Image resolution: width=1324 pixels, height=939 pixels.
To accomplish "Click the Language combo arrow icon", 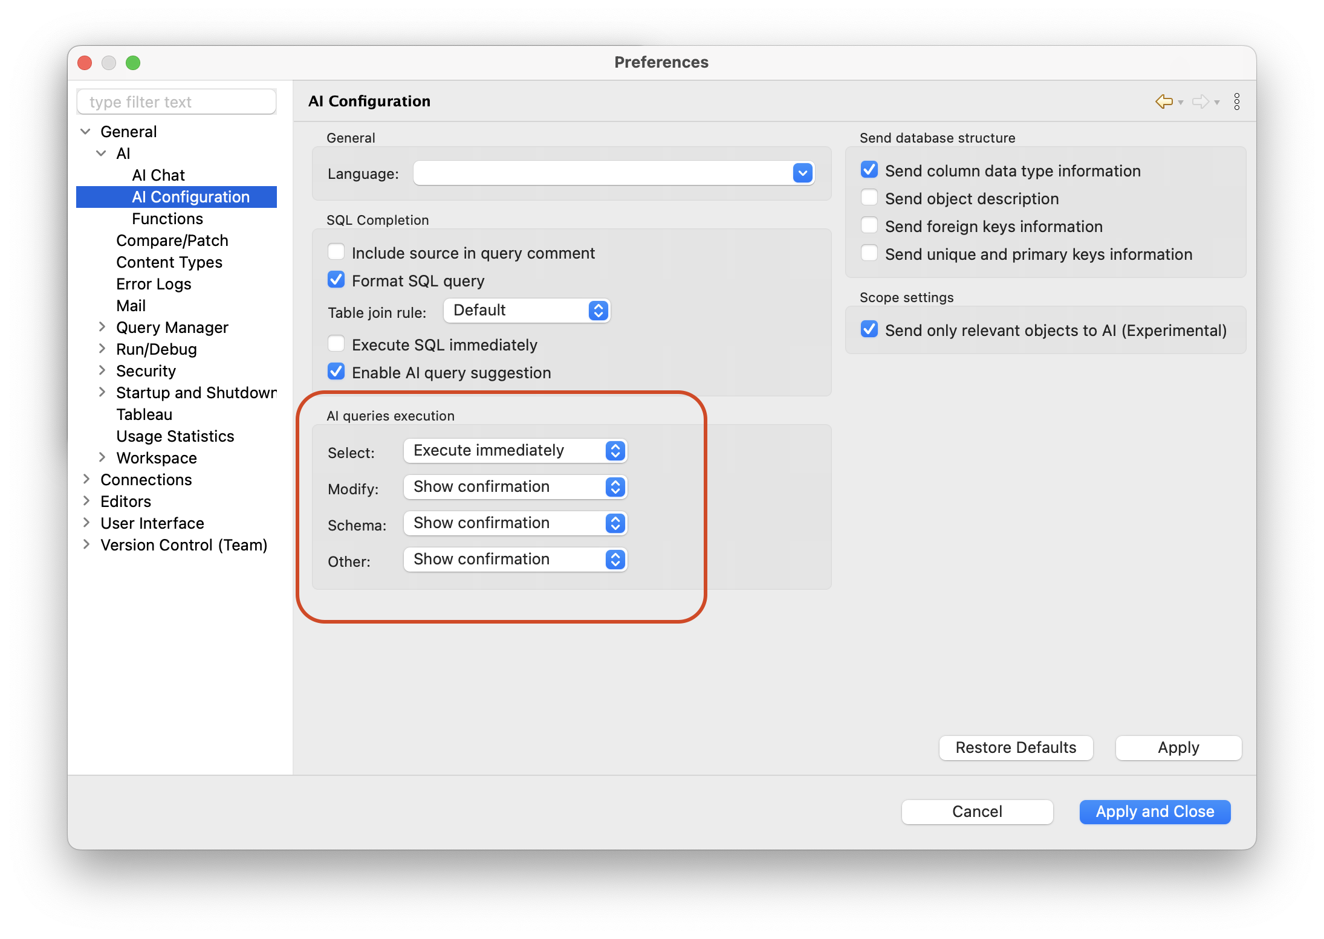I will 802,173.
